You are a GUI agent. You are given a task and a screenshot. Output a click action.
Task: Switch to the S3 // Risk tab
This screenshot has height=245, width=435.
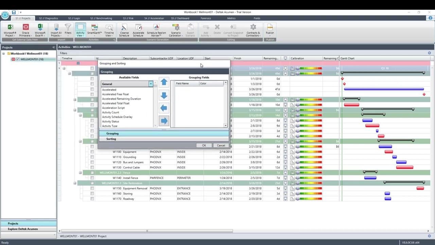[x=128, y=18]
